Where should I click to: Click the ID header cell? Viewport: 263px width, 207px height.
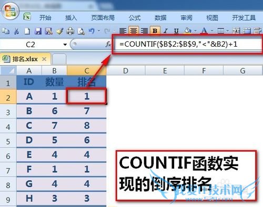pos(29,82)
